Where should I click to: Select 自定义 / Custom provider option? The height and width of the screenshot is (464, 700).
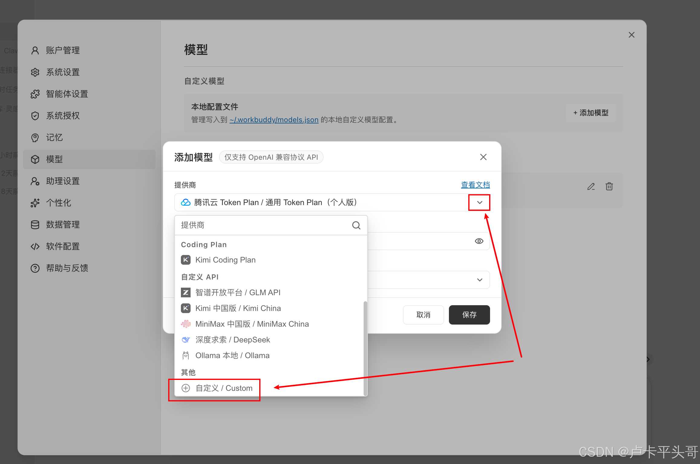269,388
